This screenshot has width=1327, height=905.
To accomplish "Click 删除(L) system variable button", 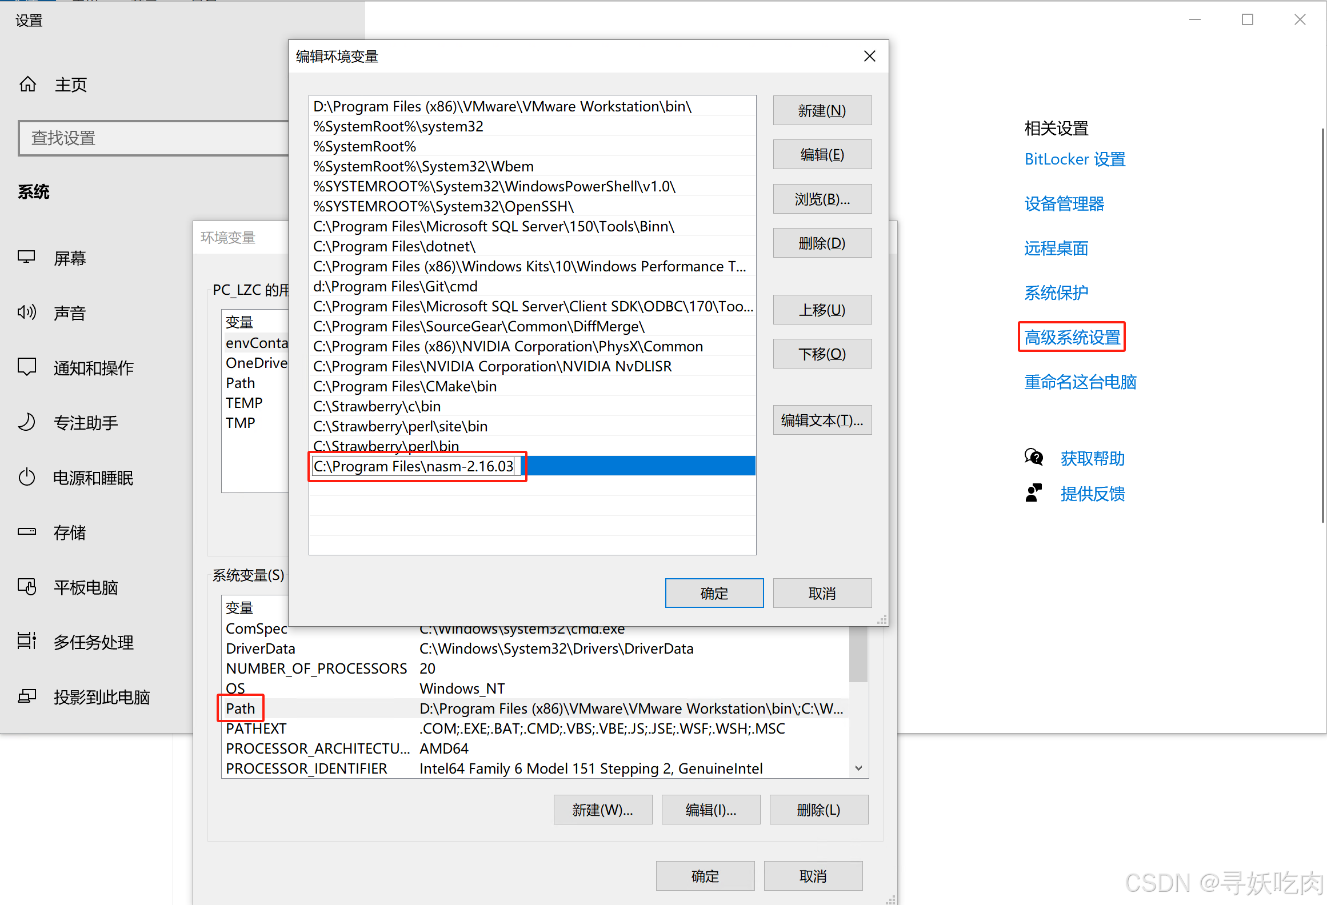I will (819, 810).
